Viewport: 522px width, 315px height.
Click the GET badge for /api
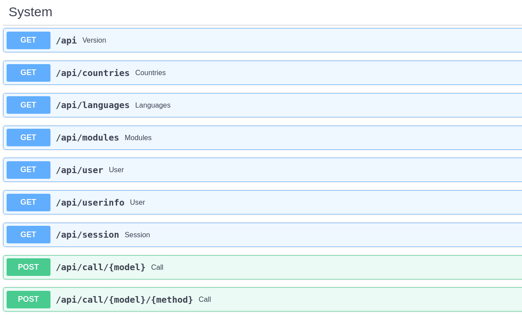pyautogui.click(x=29, y=40)
